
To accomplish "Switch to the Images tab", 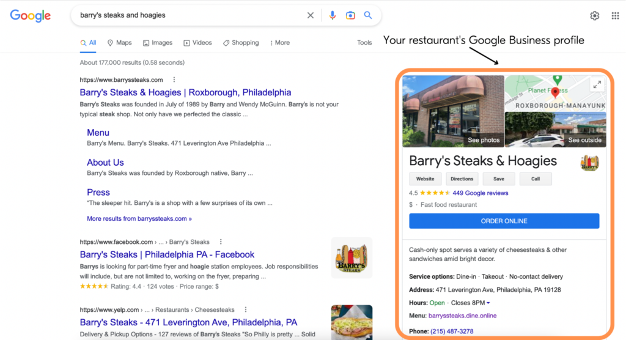I will (x=158, y=43).
